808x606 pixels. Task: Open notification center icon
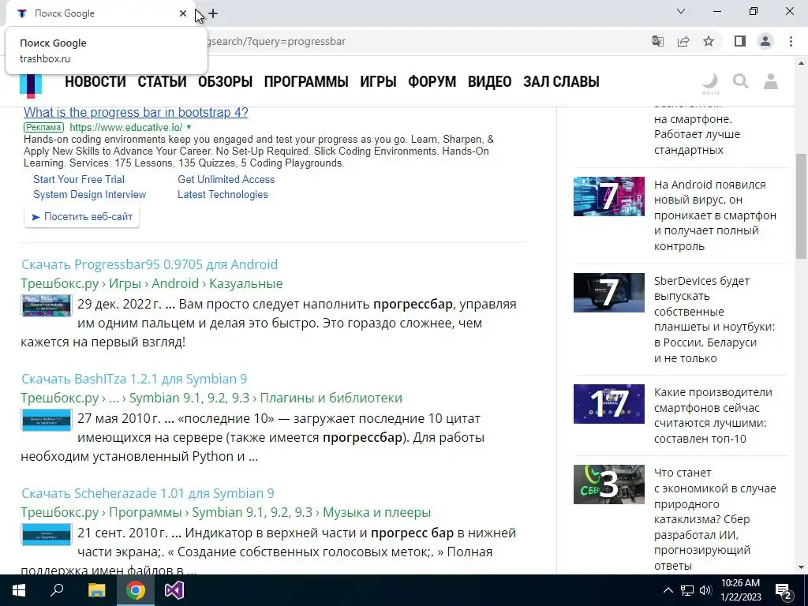pyautogui.click(x=784, y=590)
